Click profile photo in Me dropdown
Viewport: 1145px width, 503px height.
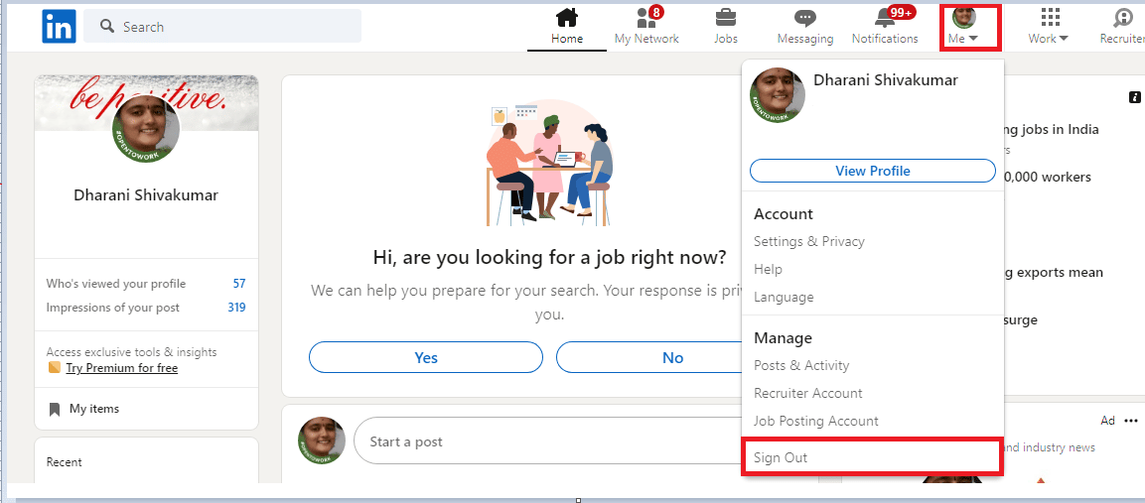778,95
